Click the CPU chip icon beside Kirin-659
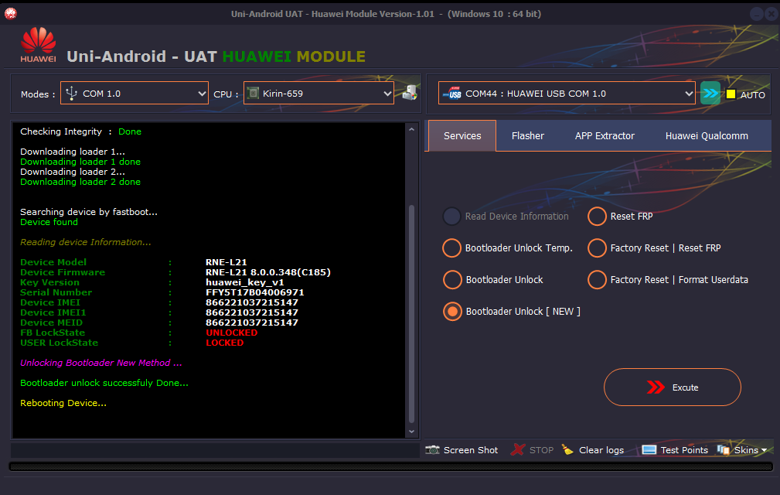 coord(254,93)
